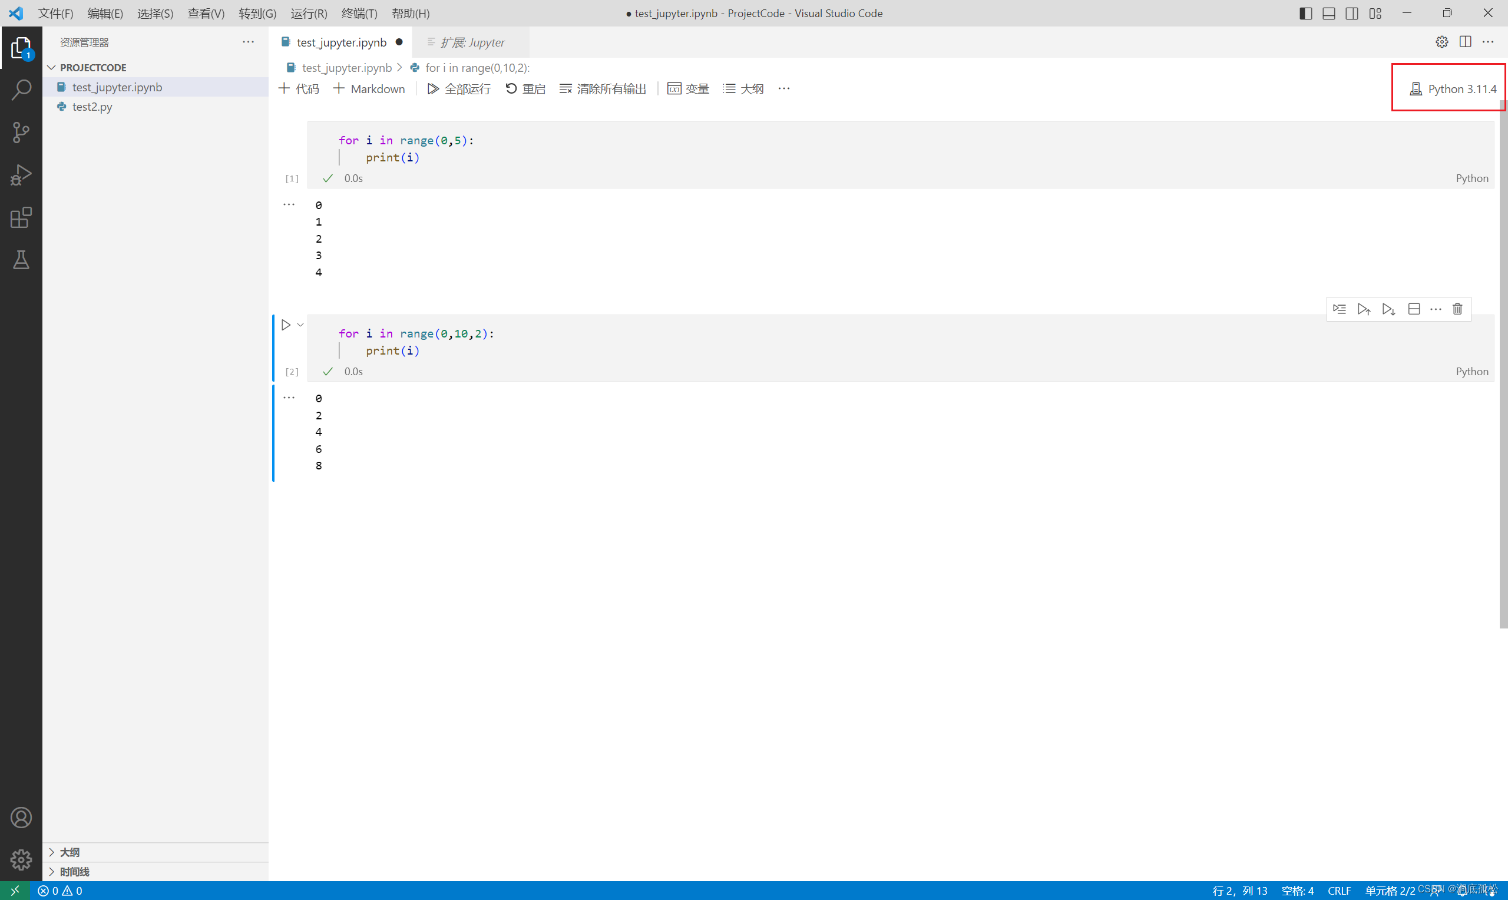This screenshot has width=1508, height=900.
Task: Open Source Control panel
Action: 21,132
